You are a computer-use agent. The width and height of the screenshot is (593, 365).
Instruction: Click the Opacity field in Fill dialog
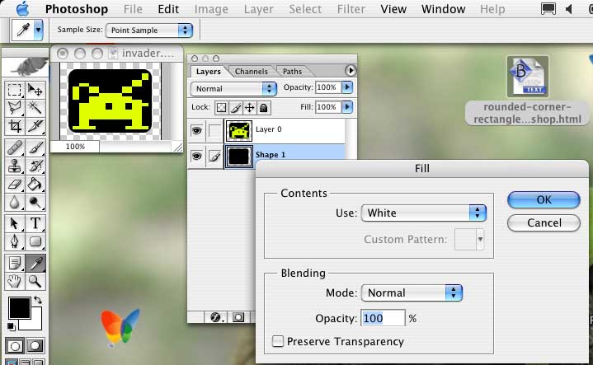coord(383,318)
